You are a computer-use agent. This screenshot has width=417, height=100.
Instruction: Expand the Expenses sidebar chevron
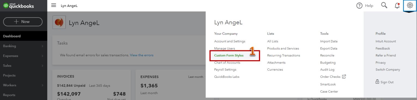click(43, 56)
